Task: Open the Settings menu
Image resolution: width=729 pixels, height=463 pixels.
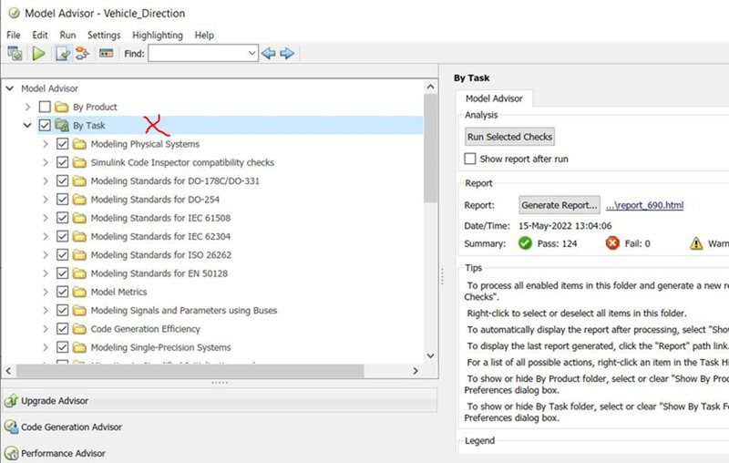Action: click(x=104, y=36)
